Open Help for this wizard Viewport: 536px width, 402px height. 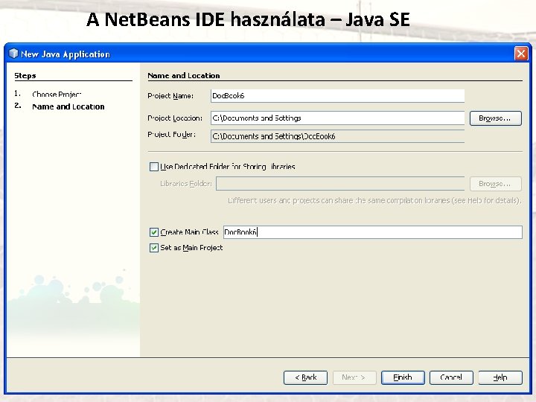pyautogui.click(x=500, y=377)
